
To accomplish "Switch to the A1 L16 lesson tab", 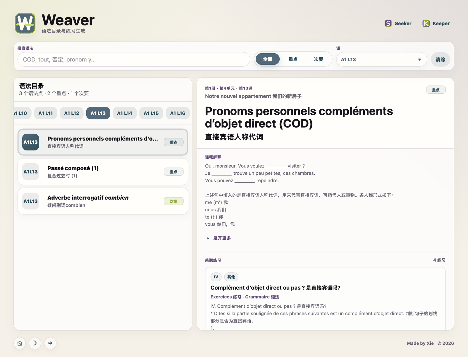I will pyautogui.click(x=178, y=113).
